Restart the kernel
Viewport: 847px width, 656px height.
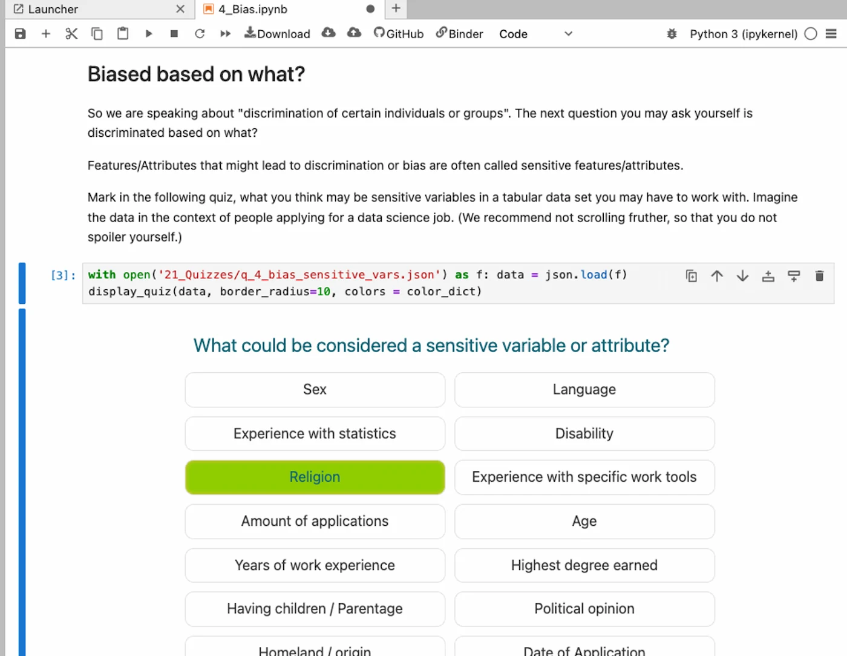[200, 34]
